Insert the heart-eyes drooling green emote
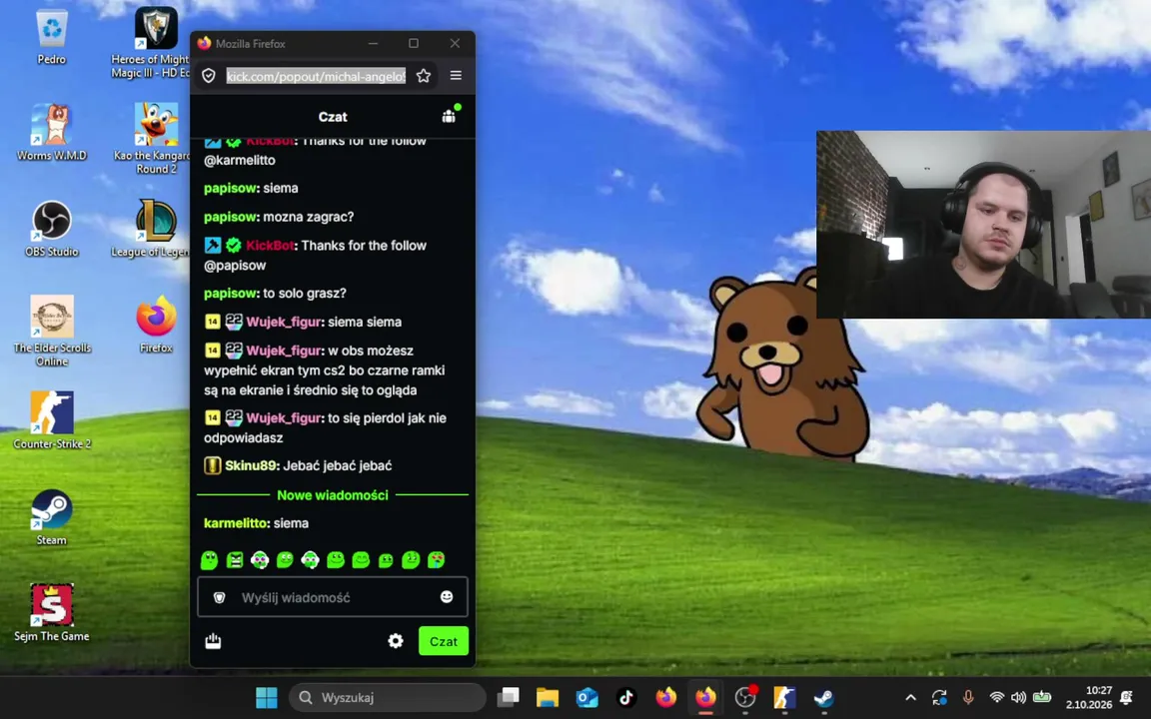 (436, 560)
